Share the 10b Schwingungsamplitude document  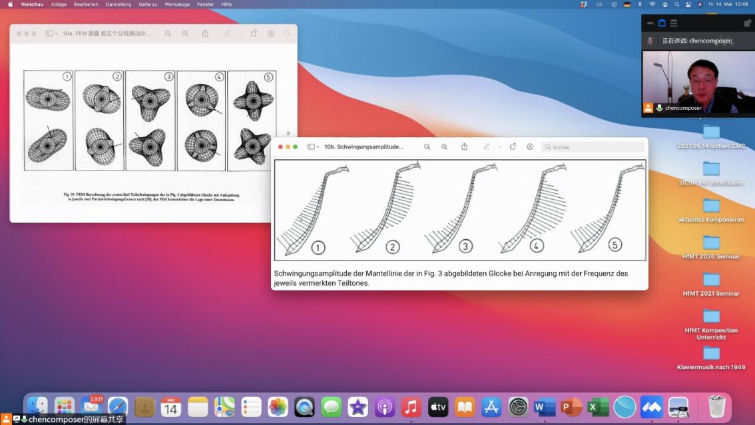pos(464,147)
